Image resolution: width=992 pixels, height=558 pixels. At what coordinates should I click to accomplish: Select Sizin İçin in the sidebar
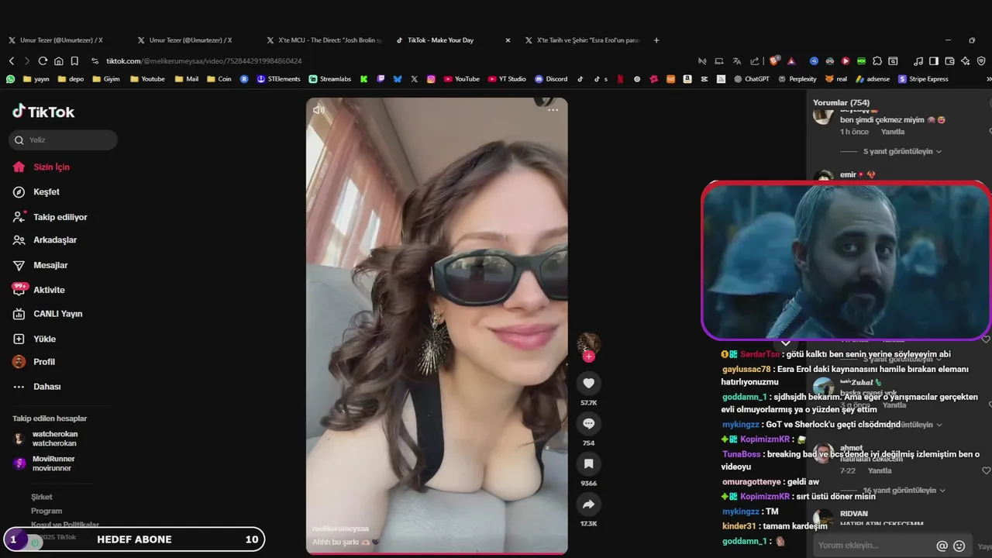pos(41,167)
